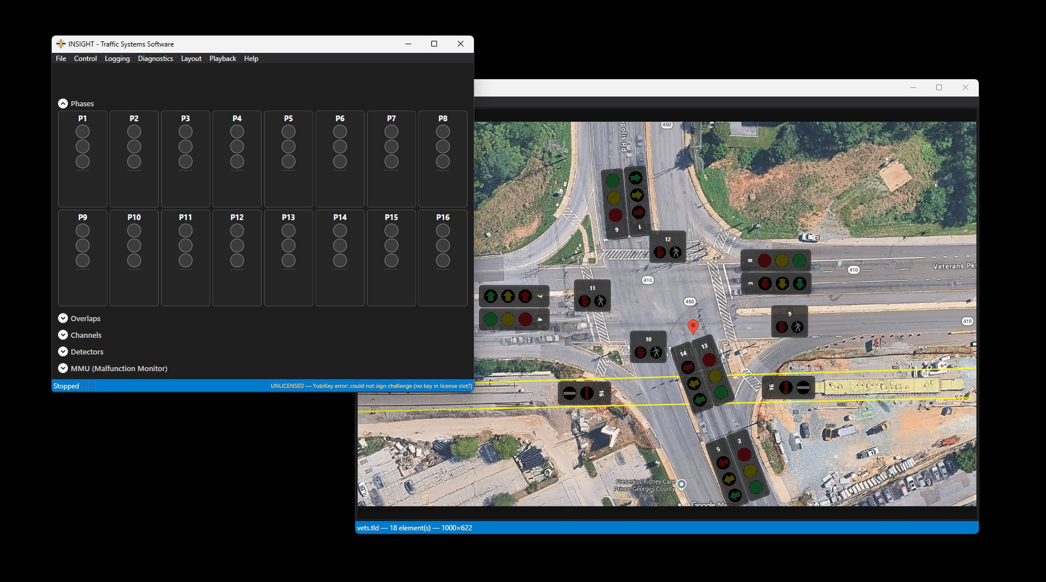The width and height of the screenshot is (1046, 582).
Task: Click the Don't Walk hand in pedestrian signal 12
Action: [x=660, y=252]
